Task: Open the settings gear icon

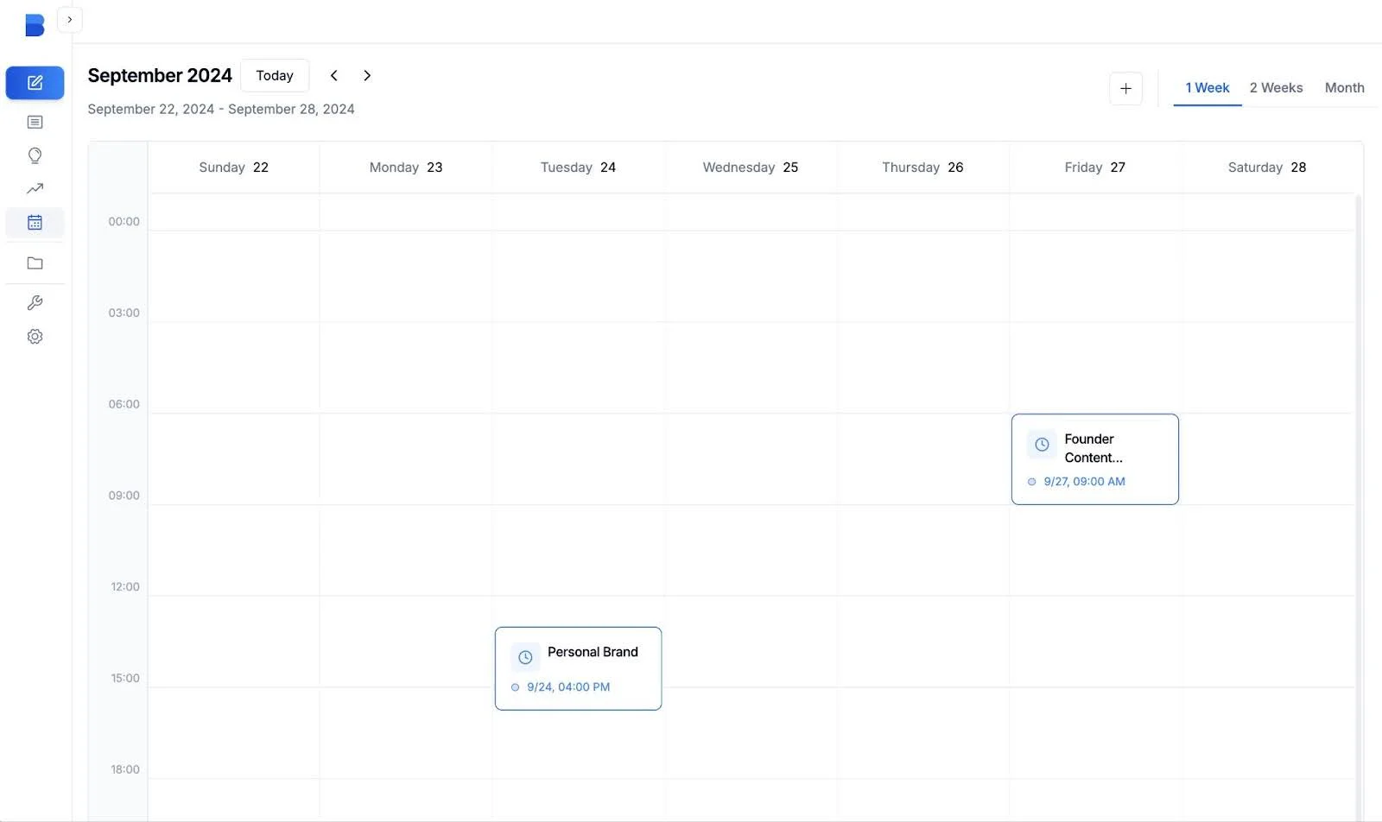Action: coord(35,336)
